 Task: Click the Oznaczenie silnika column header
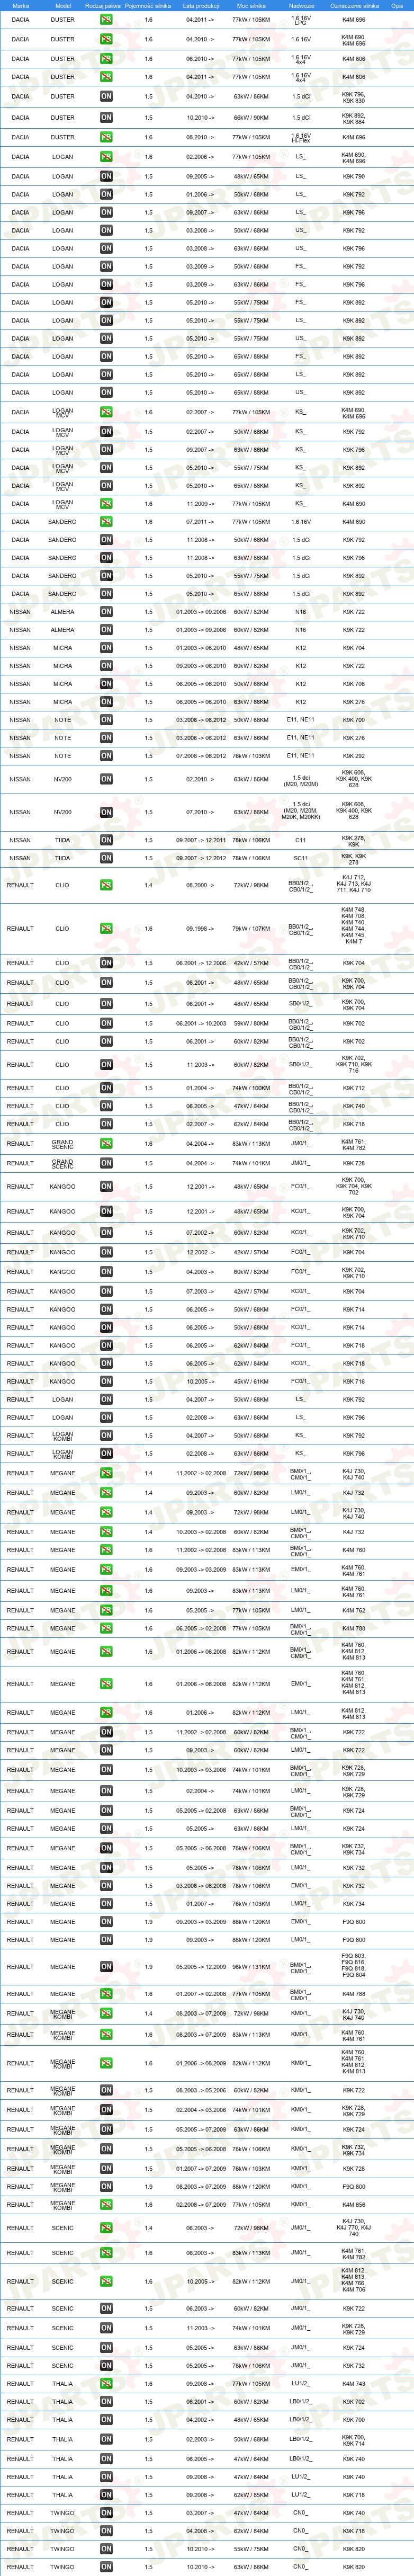coord(354,5)
